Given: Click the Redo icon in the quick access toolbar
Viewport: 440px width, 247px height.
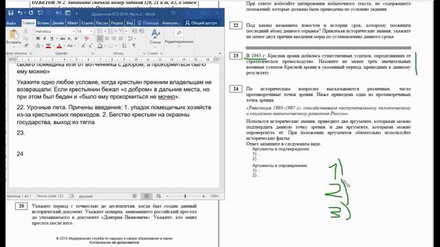Looking at the screenshot, I should pos(31,13).
